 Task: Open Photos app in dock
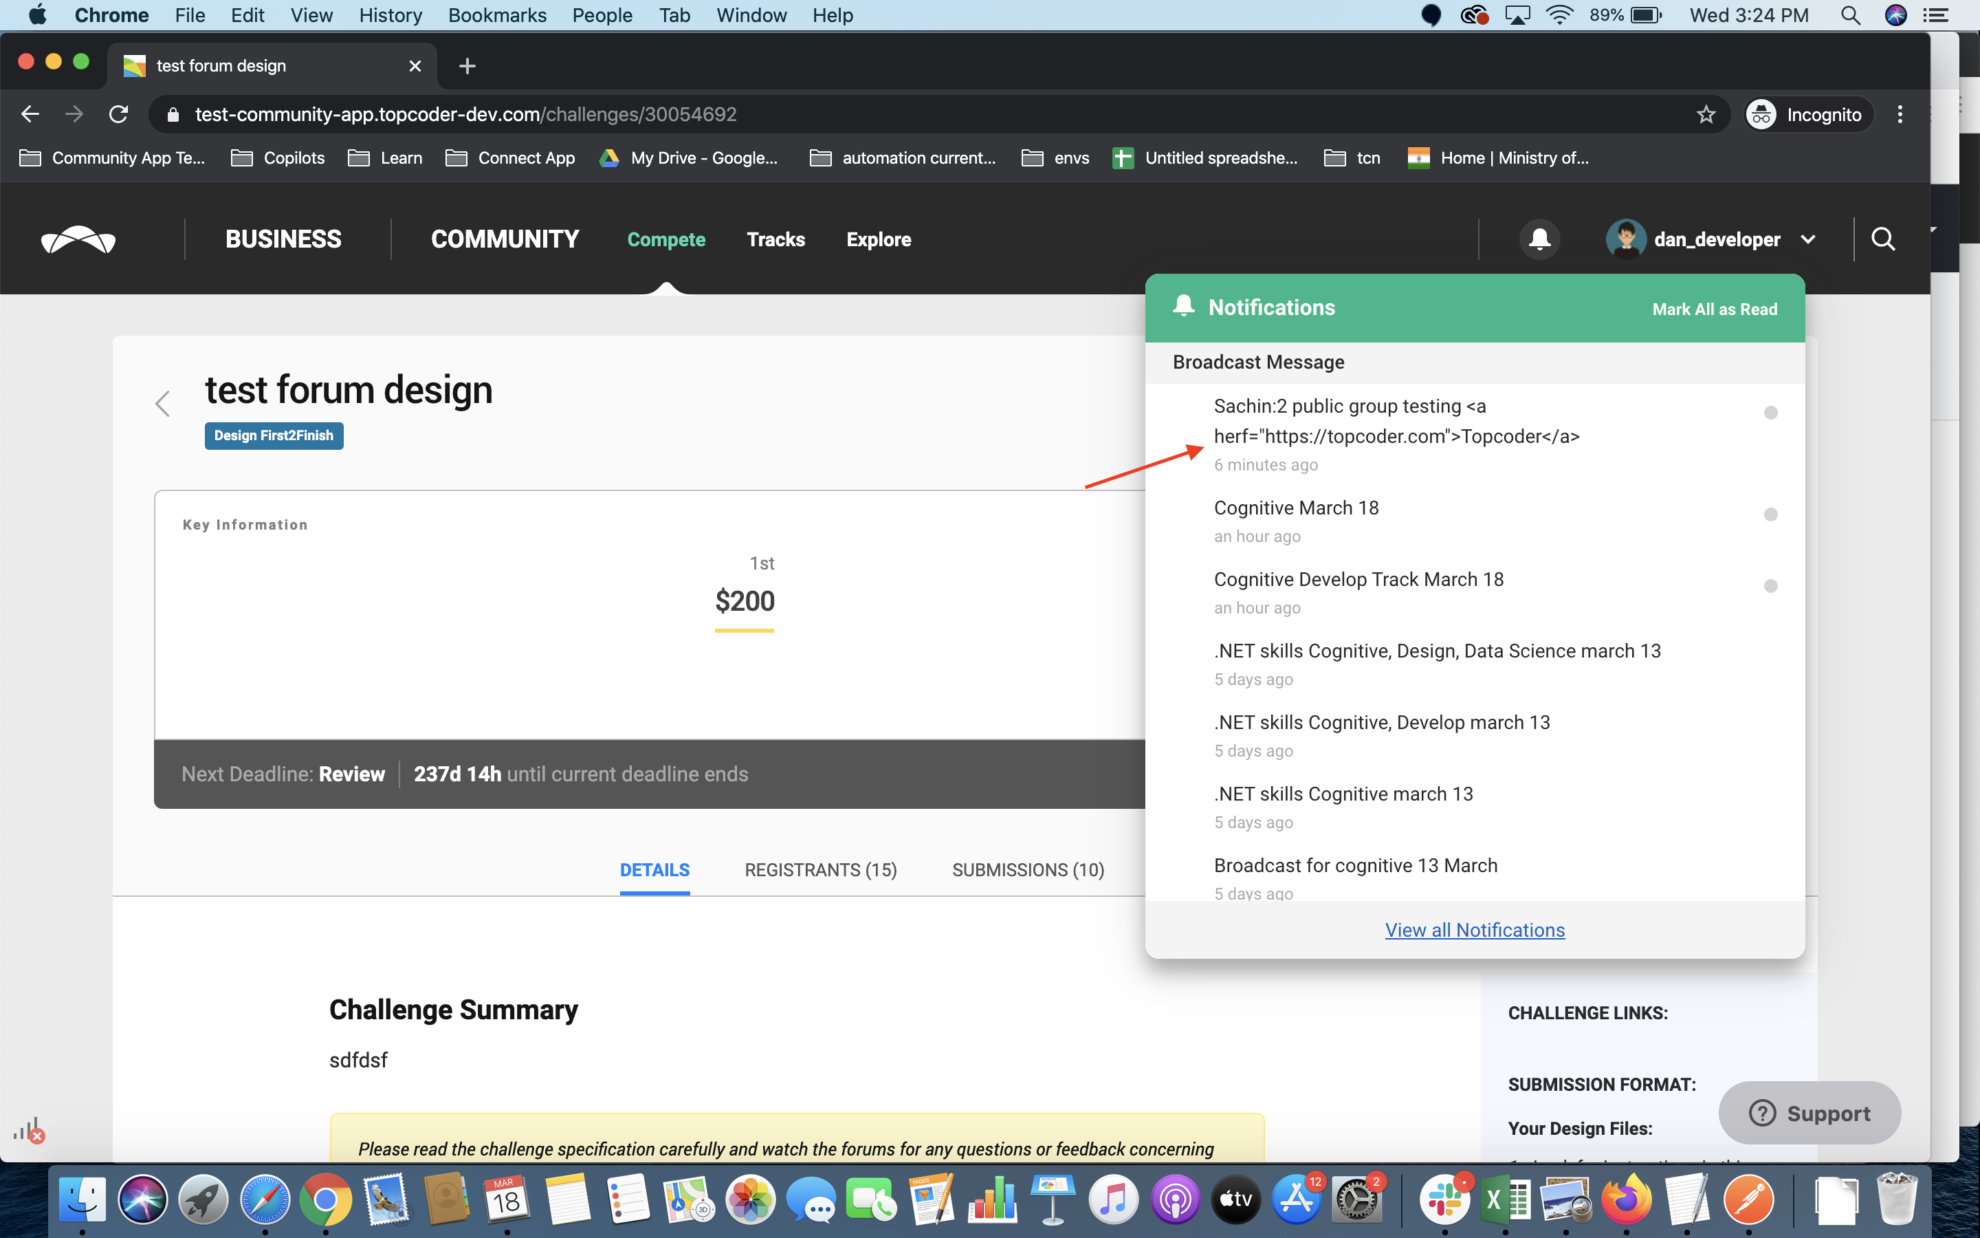(749, 1199)
